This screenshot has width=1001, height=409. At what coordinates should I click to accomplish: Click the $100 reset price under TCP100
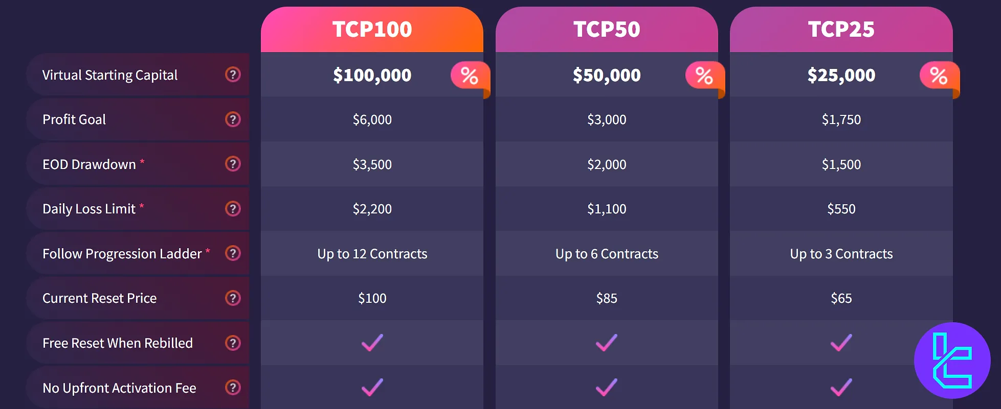tap(372, 298)
